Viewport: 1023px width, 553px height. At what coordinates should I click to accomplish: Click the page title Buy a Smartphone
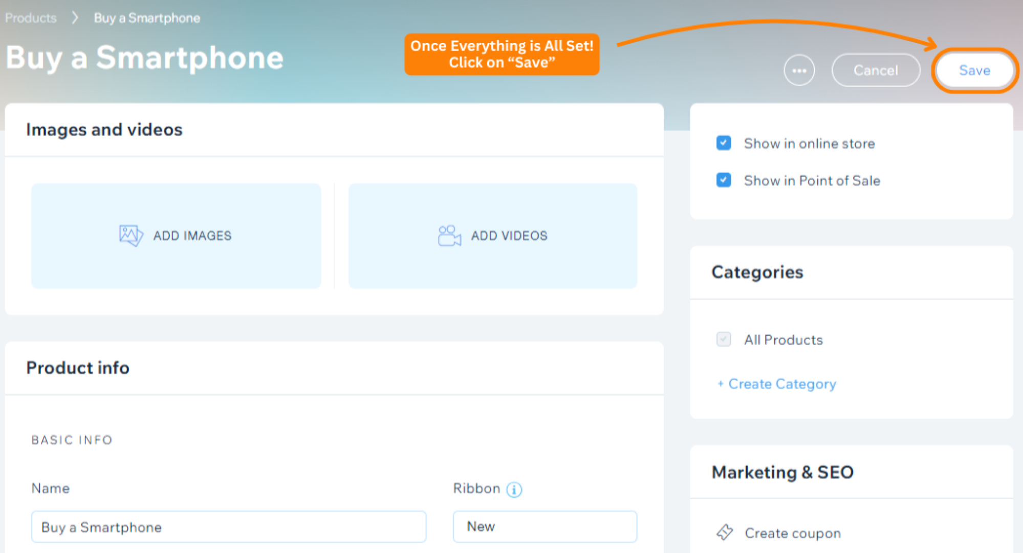[x=144, y=57]
